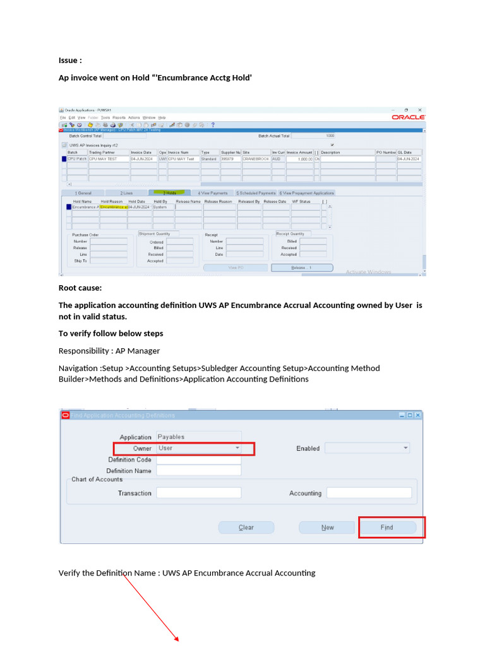485x646 pixels.
Task: Click the View PO button
Action: point(236,267)
